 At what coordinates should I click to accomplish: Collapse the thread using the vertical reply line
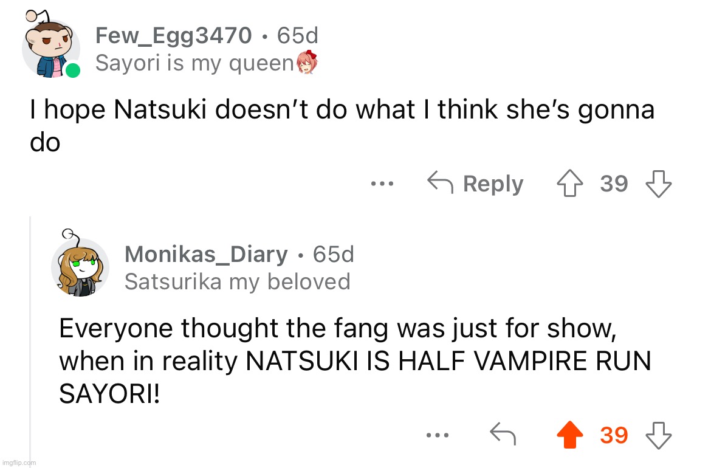[30, 340]
